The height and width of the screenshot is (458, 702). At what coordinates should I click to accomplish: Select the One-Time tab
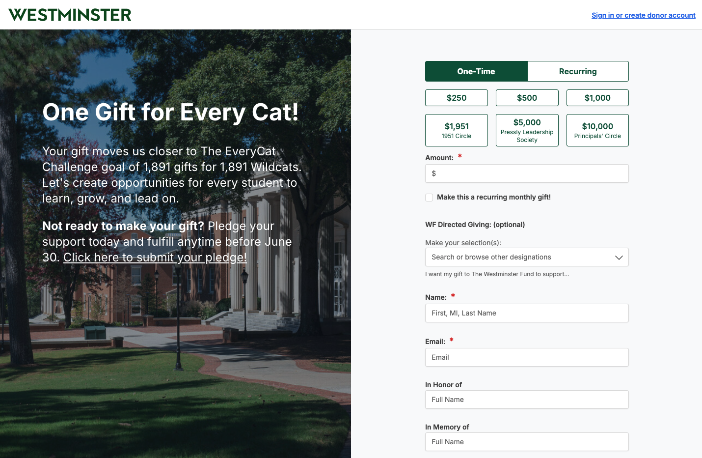(x=476, y=71)
